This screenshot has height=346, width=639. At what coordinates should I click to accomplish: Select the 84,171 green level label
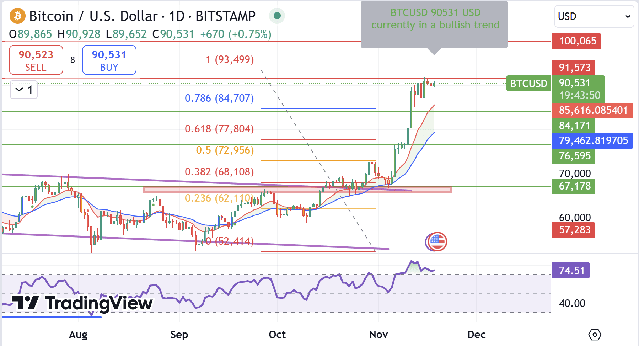(x=573, y=126)
